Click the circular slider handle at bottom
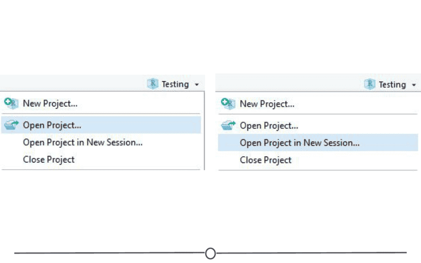Image resolution: width=421 pixels, height=263 pixels. click(x=210, y=253)
